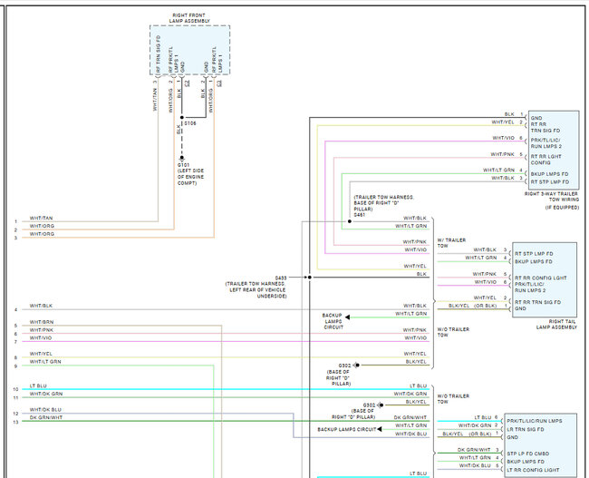Screen dimensions: 589x478
Task: Select the PRK/TL/LIC/RUN LMPS pin label
Action: point(534,421)
